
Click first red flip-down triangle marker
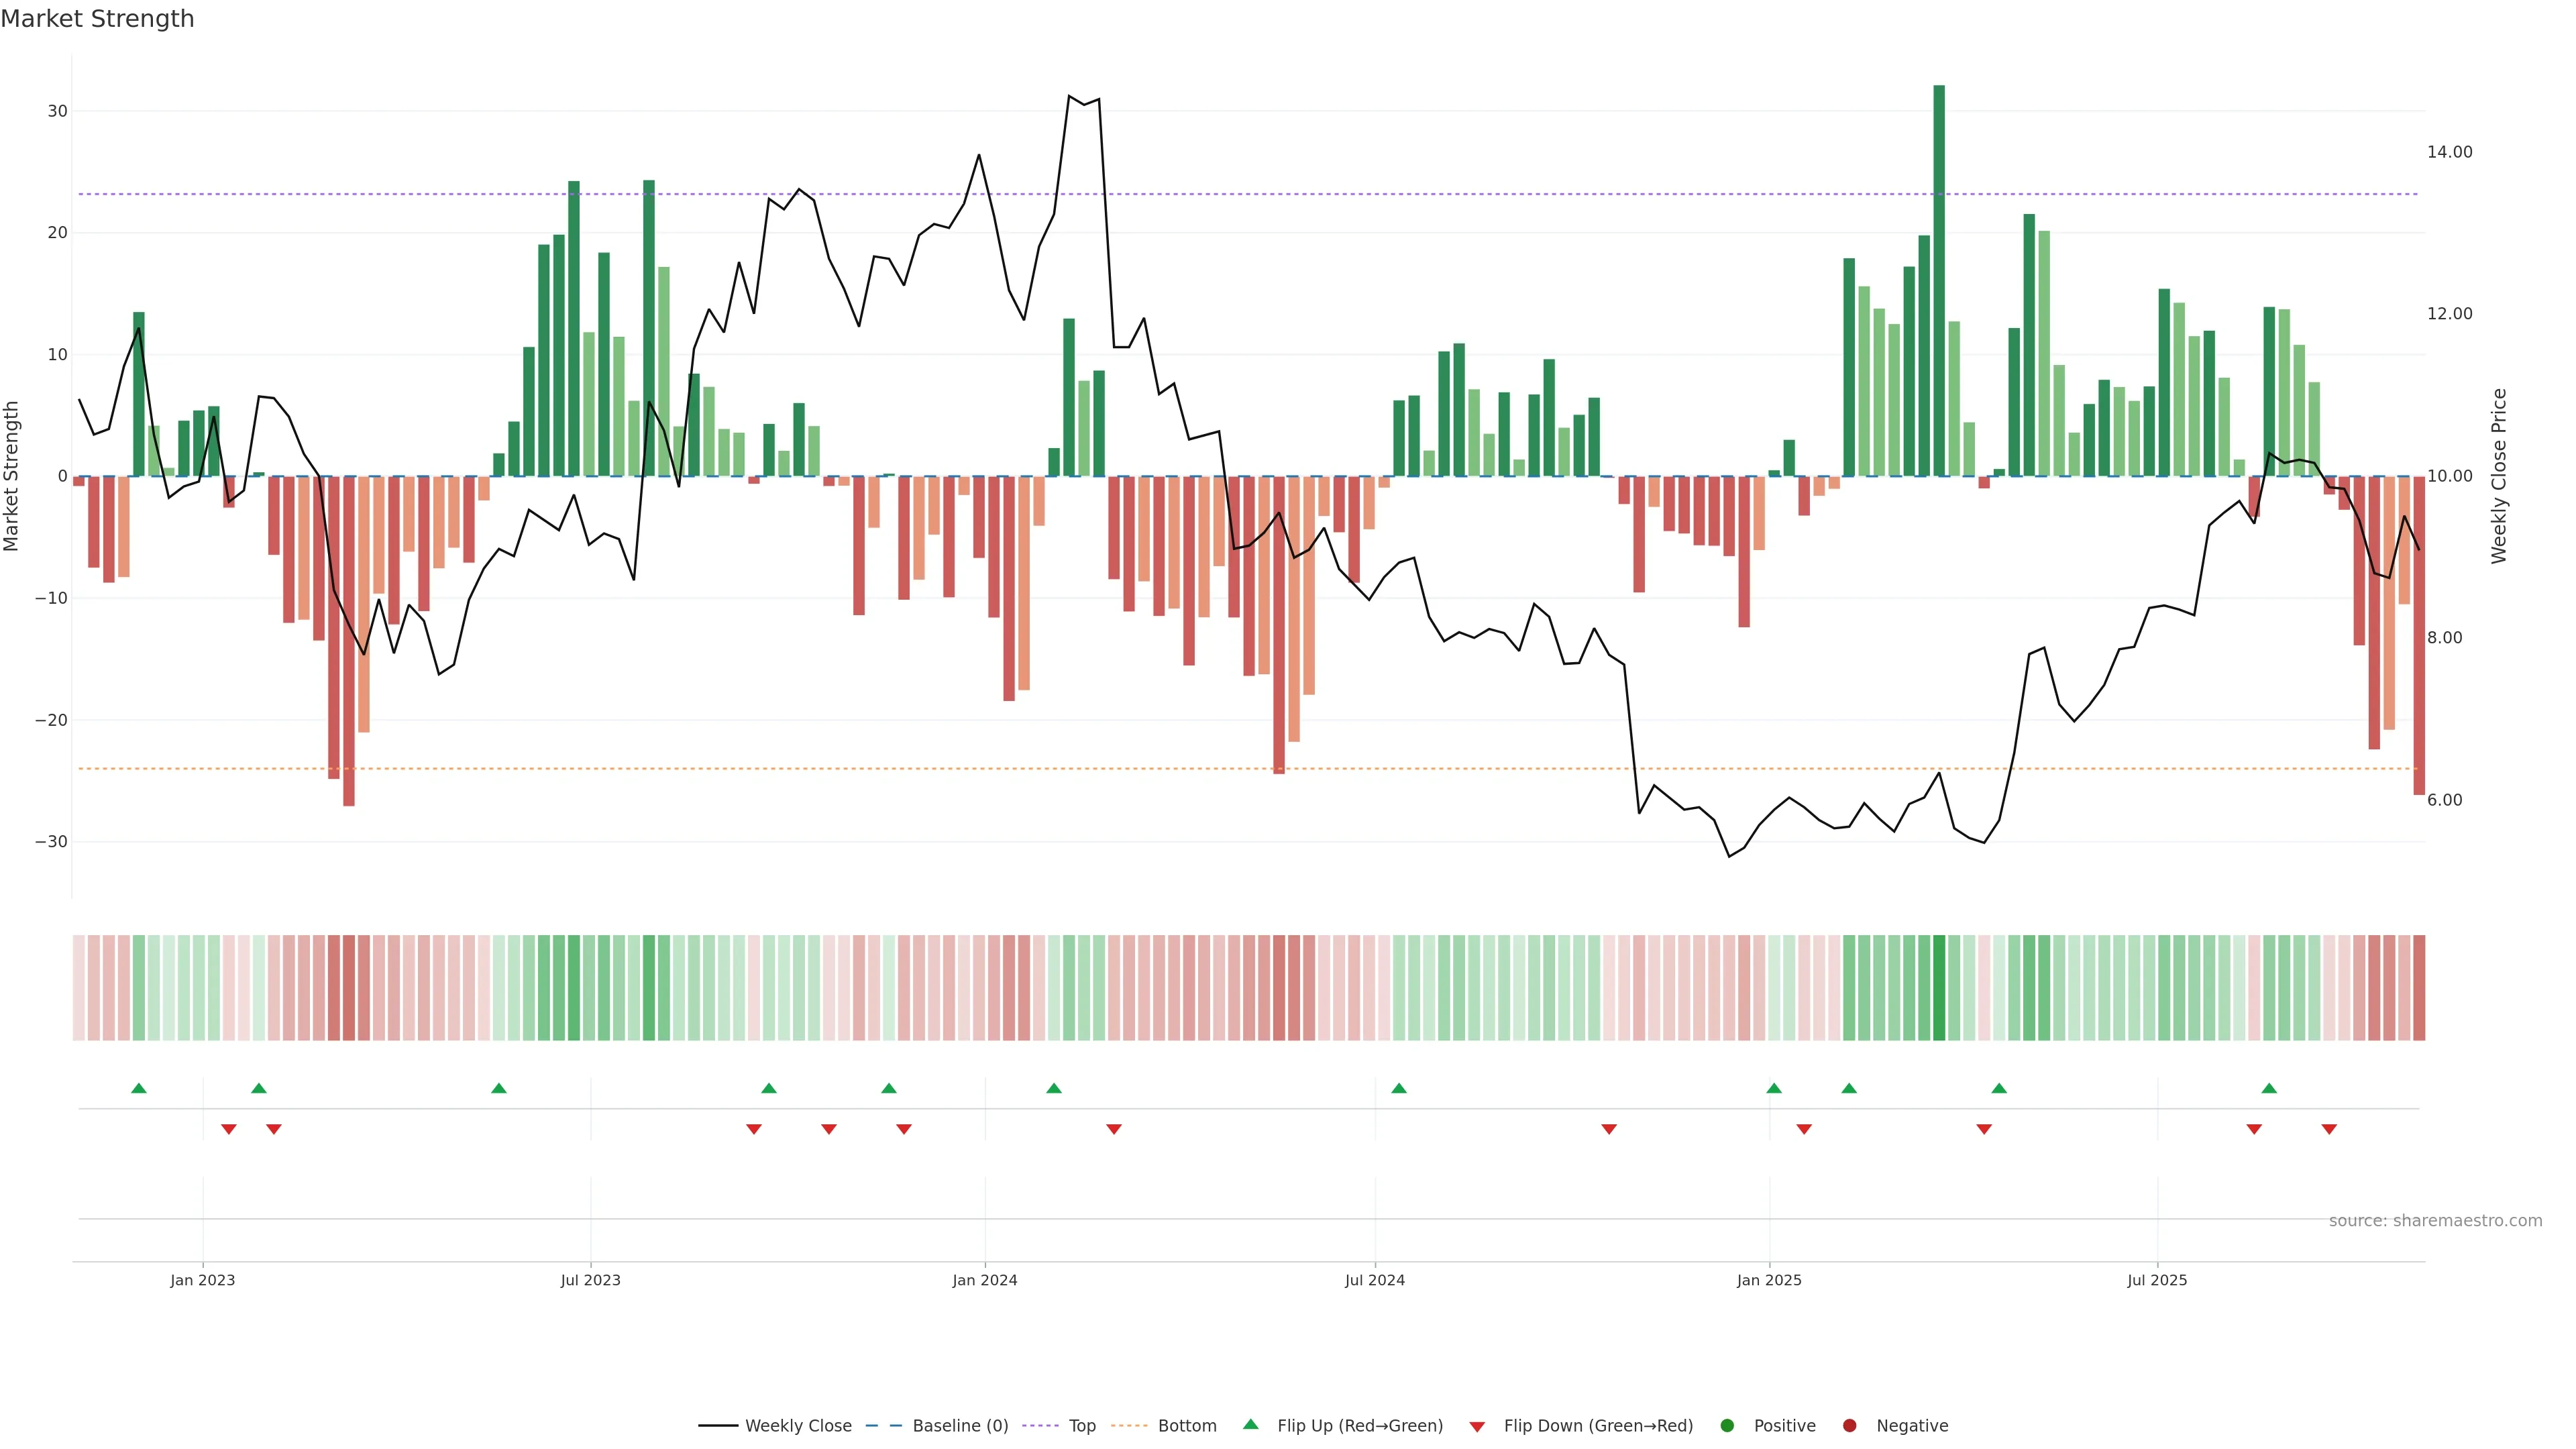coord(229,1129)
